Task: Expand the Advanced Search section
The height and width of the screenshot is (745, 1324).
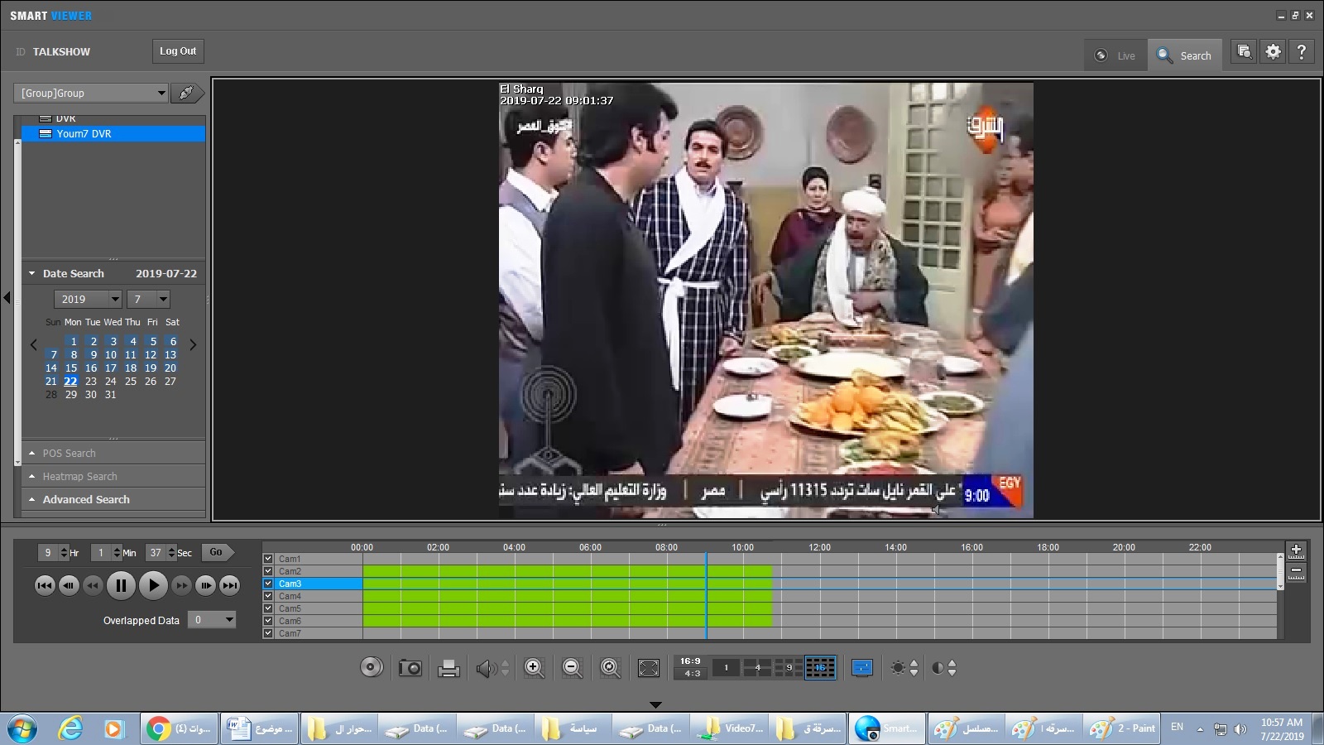Action: click(31, 499)
